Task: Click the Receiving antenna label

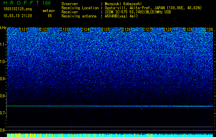Action: pos(79,16)
